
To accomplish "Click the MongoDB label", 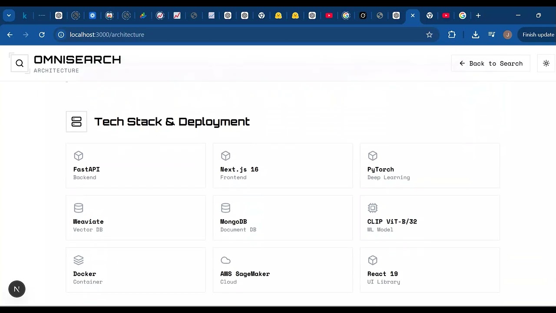I will click(x=234, y=222).
